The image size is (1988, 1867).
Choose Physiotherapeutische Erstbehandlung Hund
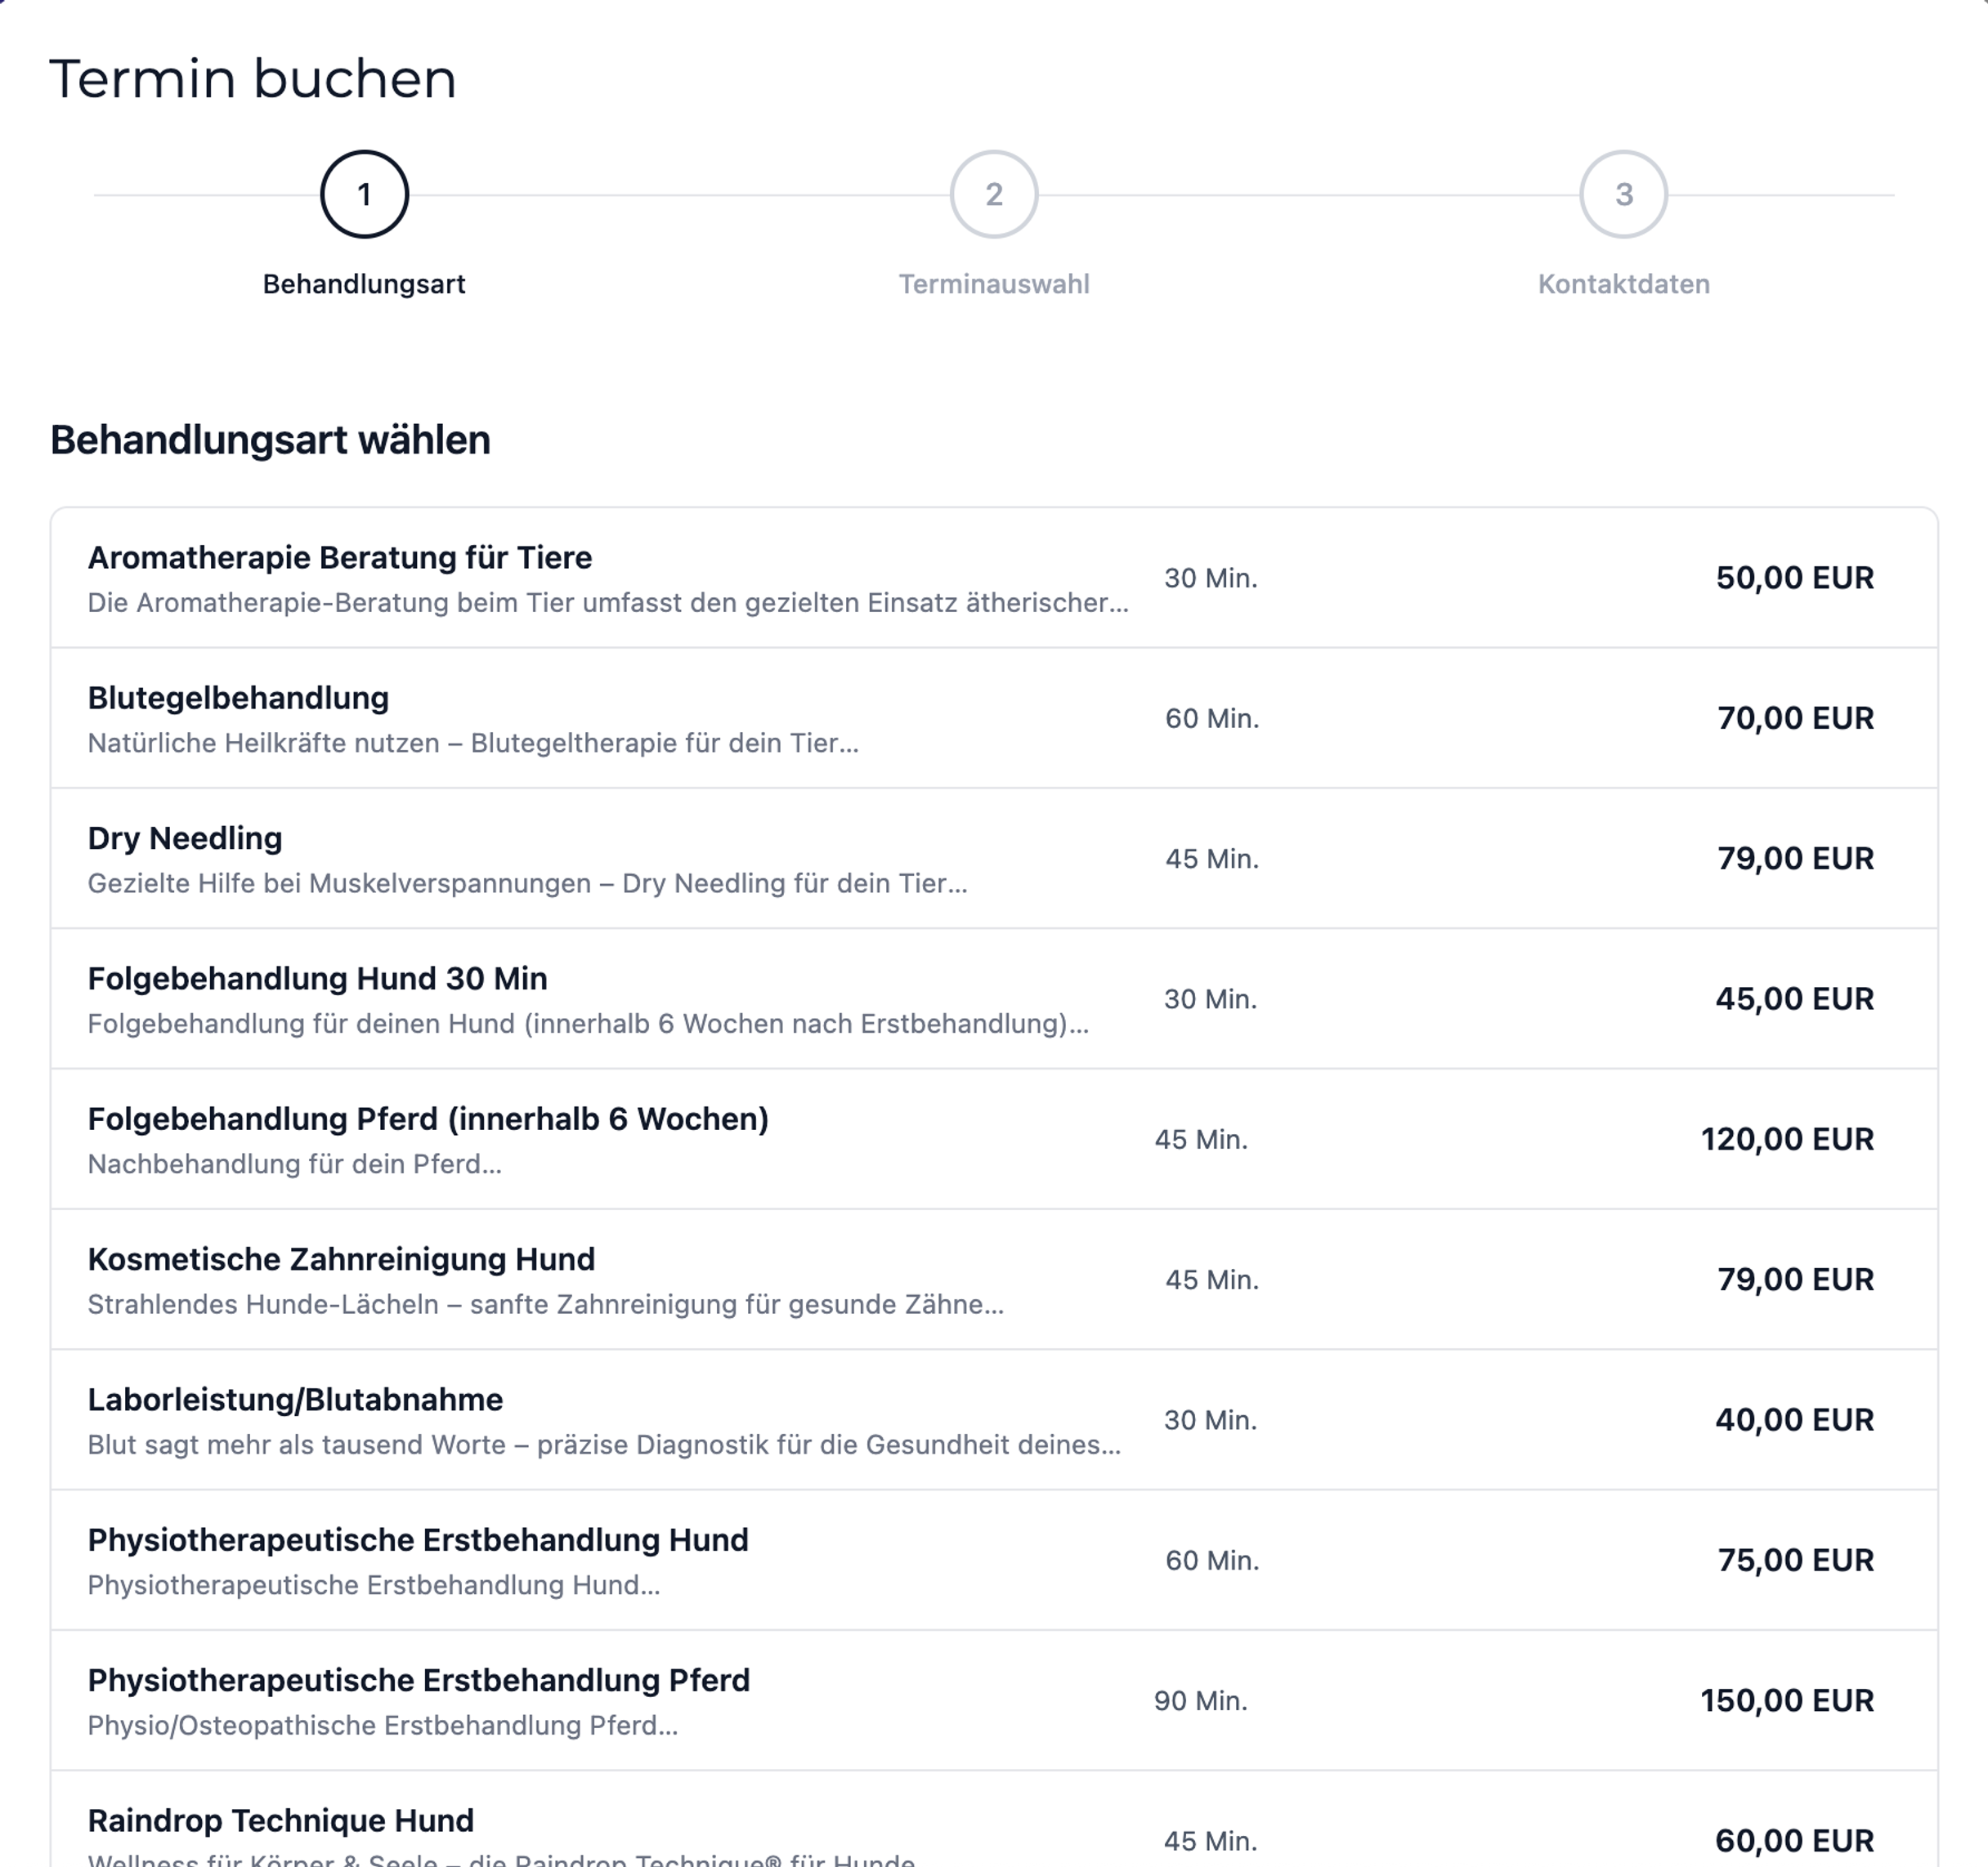coord(993,1560)
